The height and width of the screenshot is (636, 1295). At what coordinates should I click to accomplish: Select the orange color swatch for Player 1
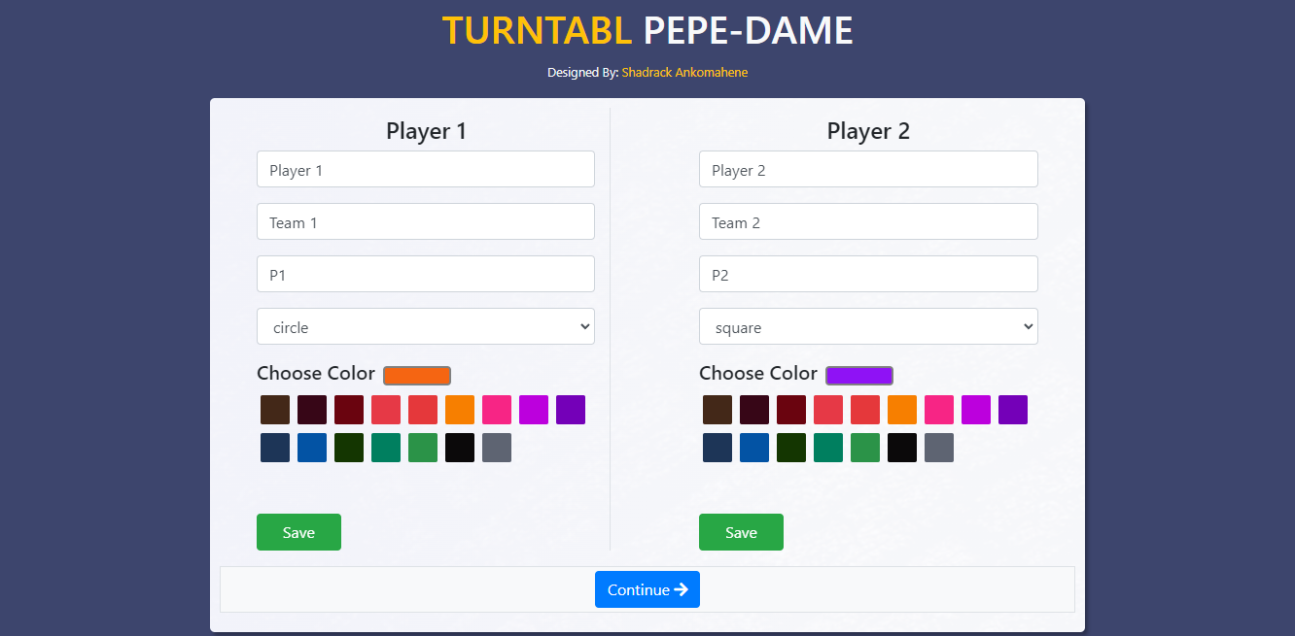tap(460, 410)
